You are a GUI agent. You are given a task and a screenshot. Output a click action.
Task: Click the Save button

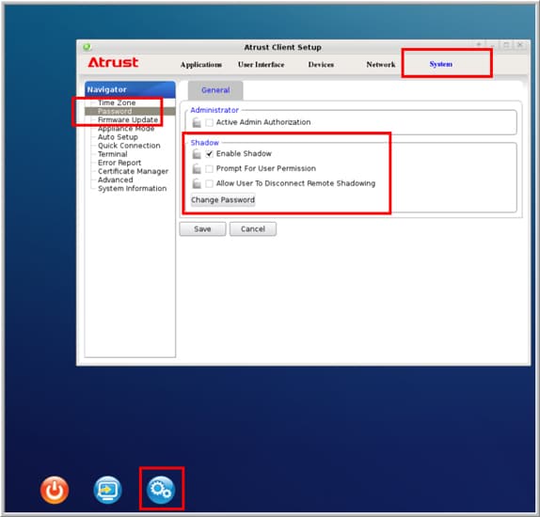pyautogui.click(x=202, y=229)
